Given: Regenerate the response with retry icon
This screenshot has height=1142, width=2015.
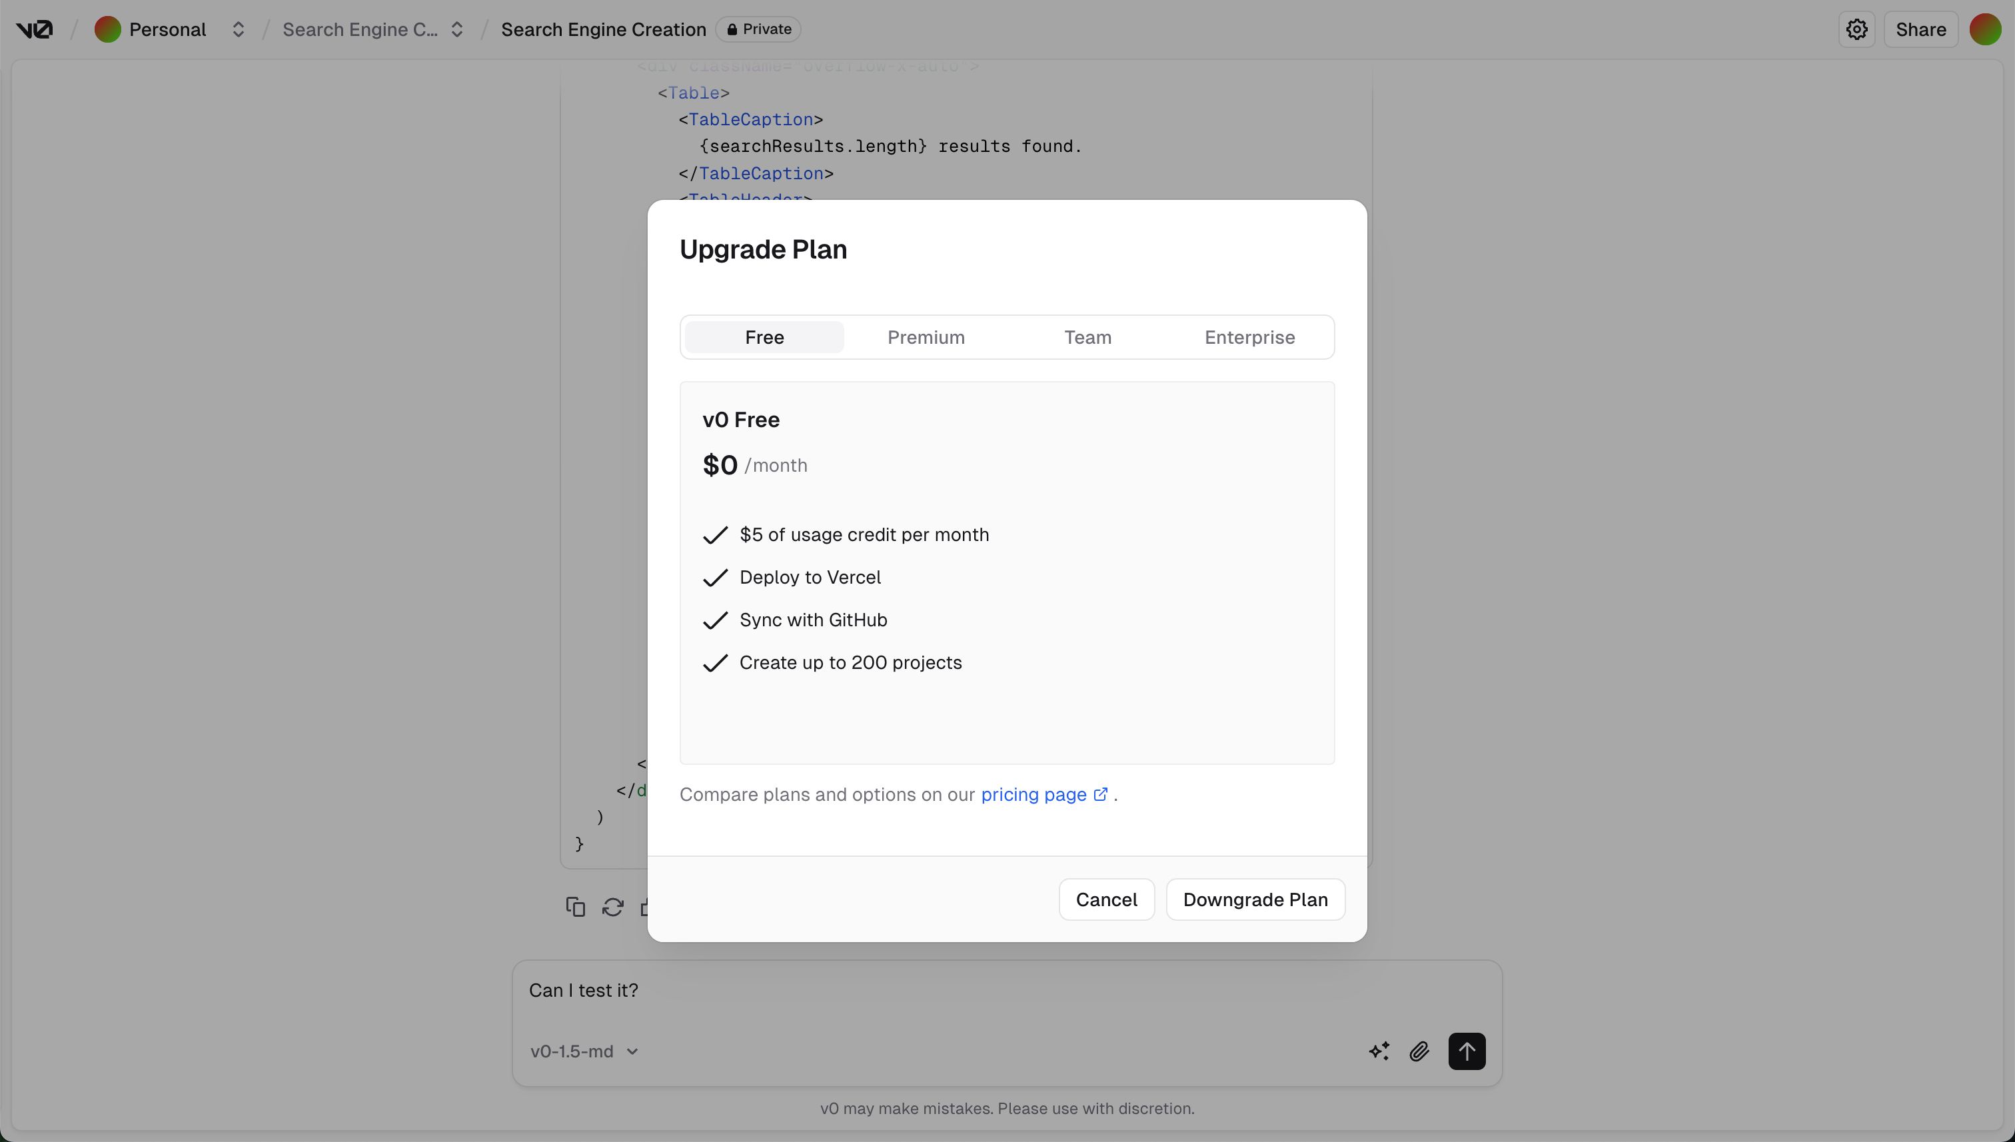Looking at the screenshot, I should [x=612, y=907].
